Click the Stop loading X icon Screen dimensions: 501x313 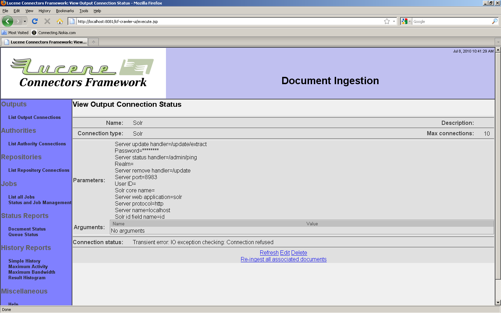(47, 21)
